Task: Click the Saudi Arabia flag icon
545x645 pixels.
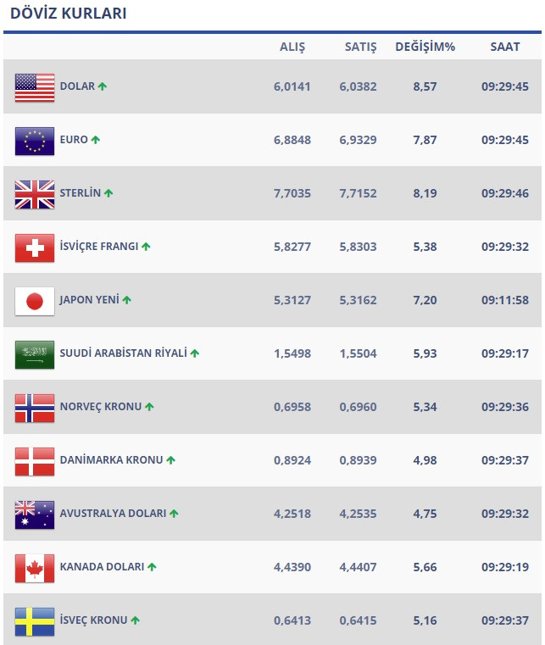Action: pos(35,354)
